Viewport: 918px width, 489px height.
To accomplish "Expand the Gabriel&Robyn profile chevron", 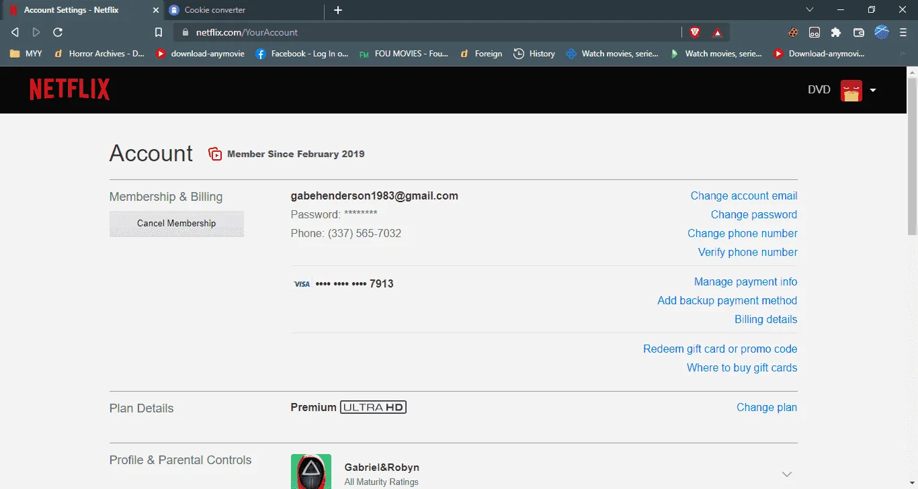I will pyautogui.click(x=787, y=474).
